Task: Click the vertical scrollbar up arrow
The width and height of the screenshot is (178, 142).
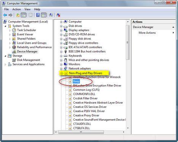Action: (128, 22)
